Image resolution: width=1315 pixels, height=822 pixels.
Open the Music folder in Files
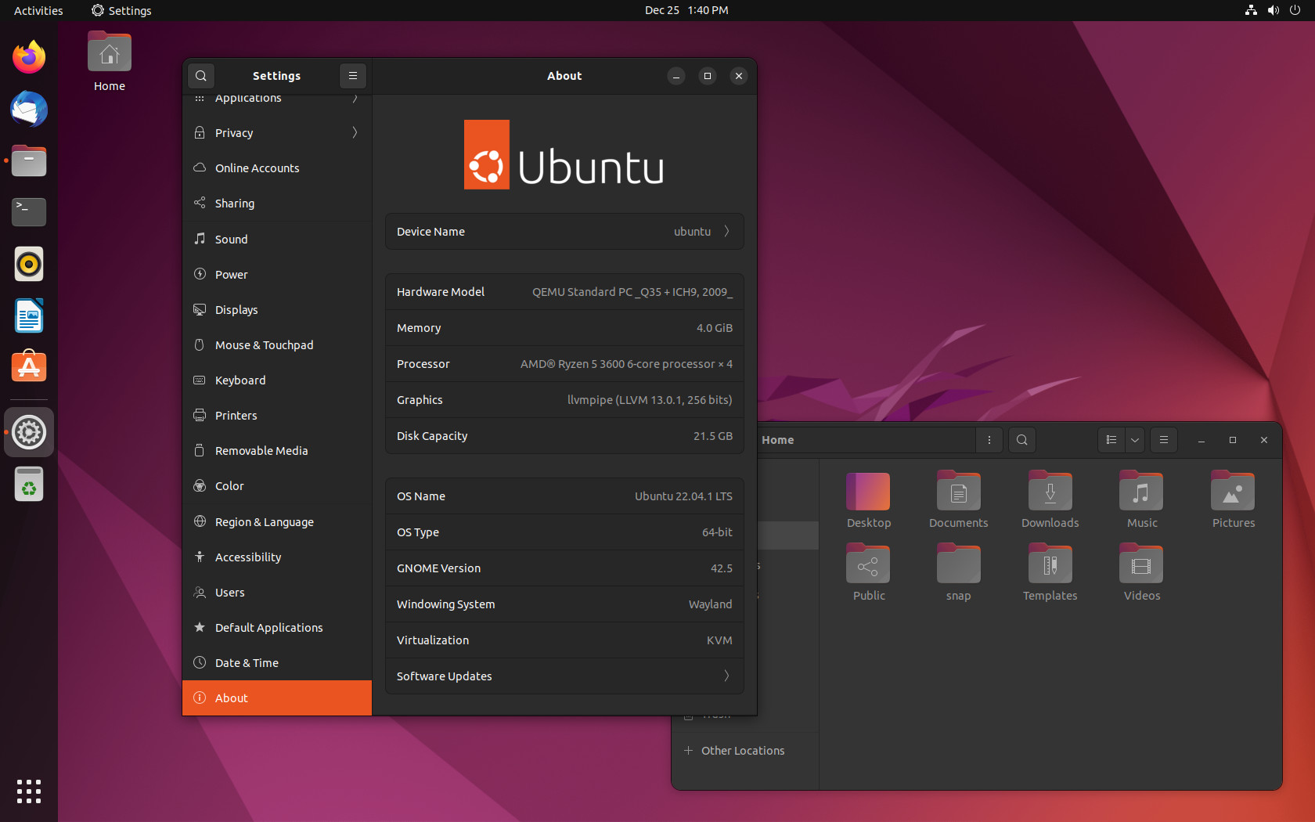click(x=1142, y=501)
